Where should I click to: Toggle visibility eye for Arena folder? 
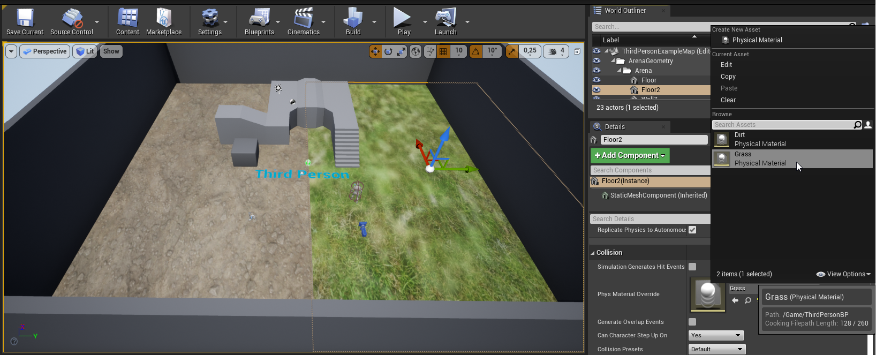[596, 71]
